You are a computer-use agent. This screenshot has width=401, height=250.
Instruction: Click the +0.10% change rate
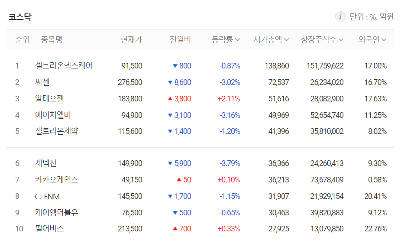229,180
